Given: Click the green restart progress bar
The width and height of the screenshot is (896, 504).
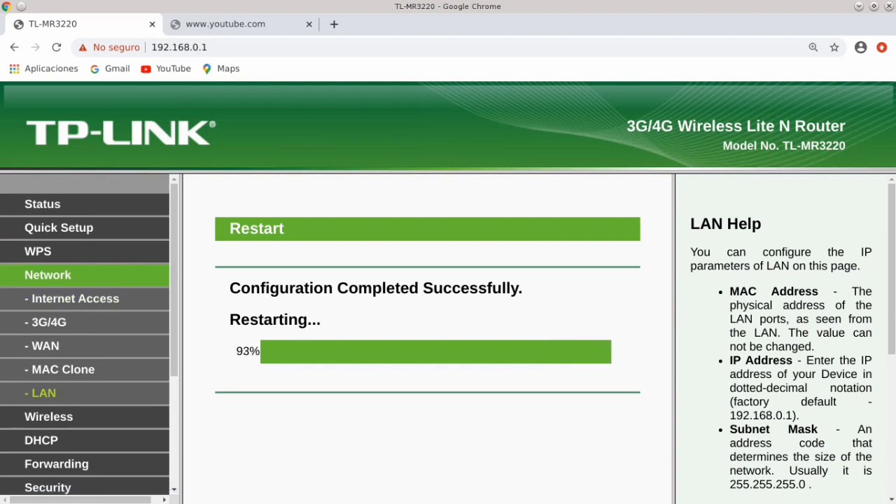Looking at the screenshot, I should click(x=435, y=351).
